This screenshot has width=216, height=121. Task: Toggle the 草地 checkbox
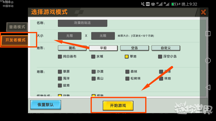pos(127,56)
